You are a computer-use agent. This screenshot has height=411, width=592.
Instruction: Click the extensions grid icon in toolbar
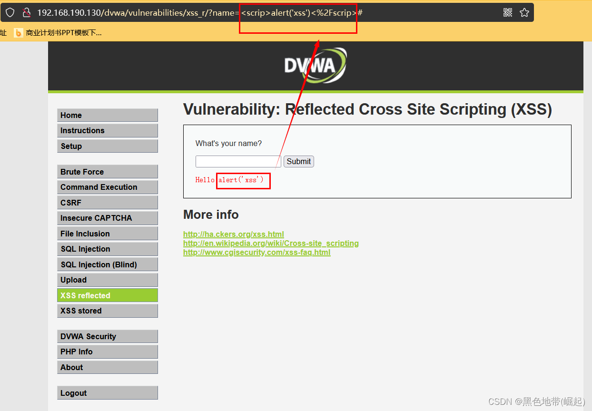(508, 12)
